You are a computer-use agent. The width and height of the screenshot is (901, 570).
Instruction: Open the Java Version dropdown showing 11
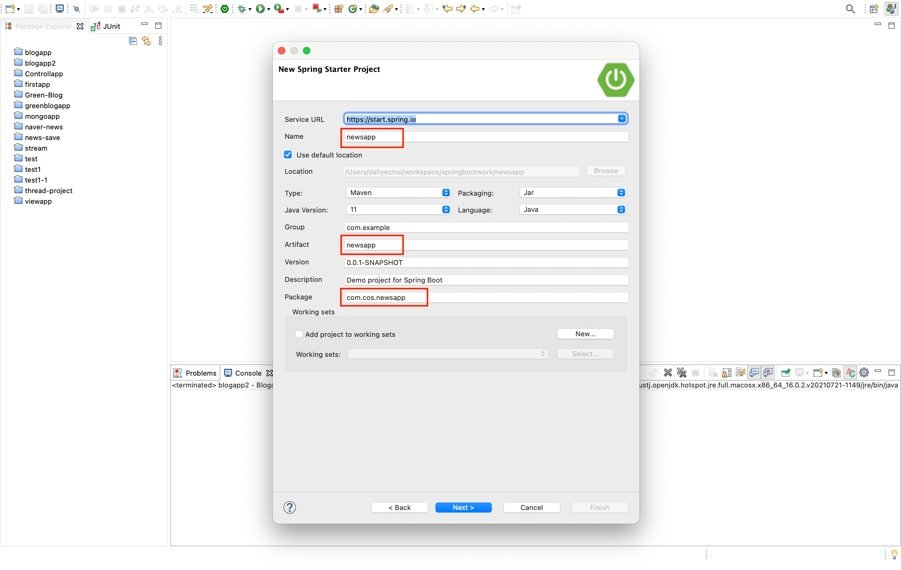pos(398,209)
